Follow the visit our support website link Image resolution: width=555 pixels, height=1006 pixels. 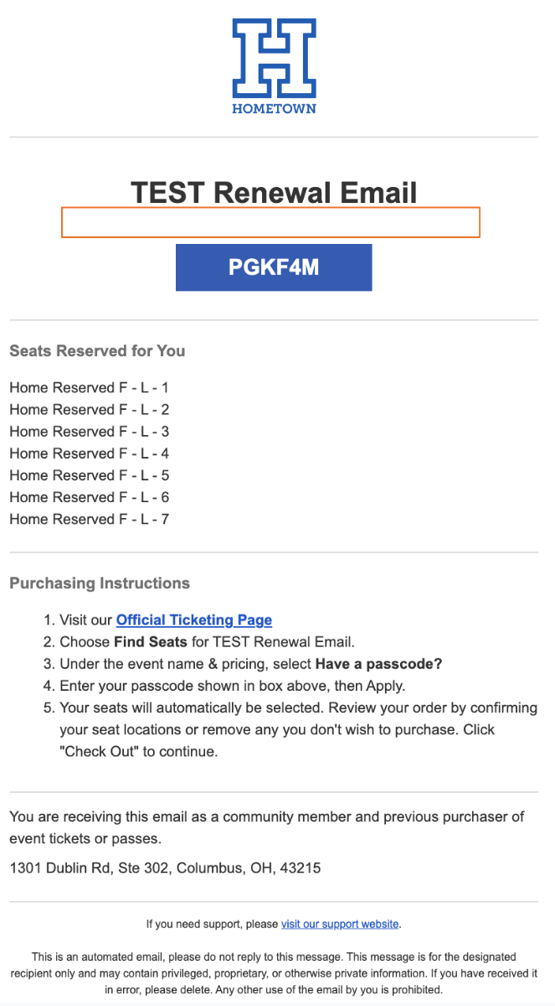[x=340, y=924]
